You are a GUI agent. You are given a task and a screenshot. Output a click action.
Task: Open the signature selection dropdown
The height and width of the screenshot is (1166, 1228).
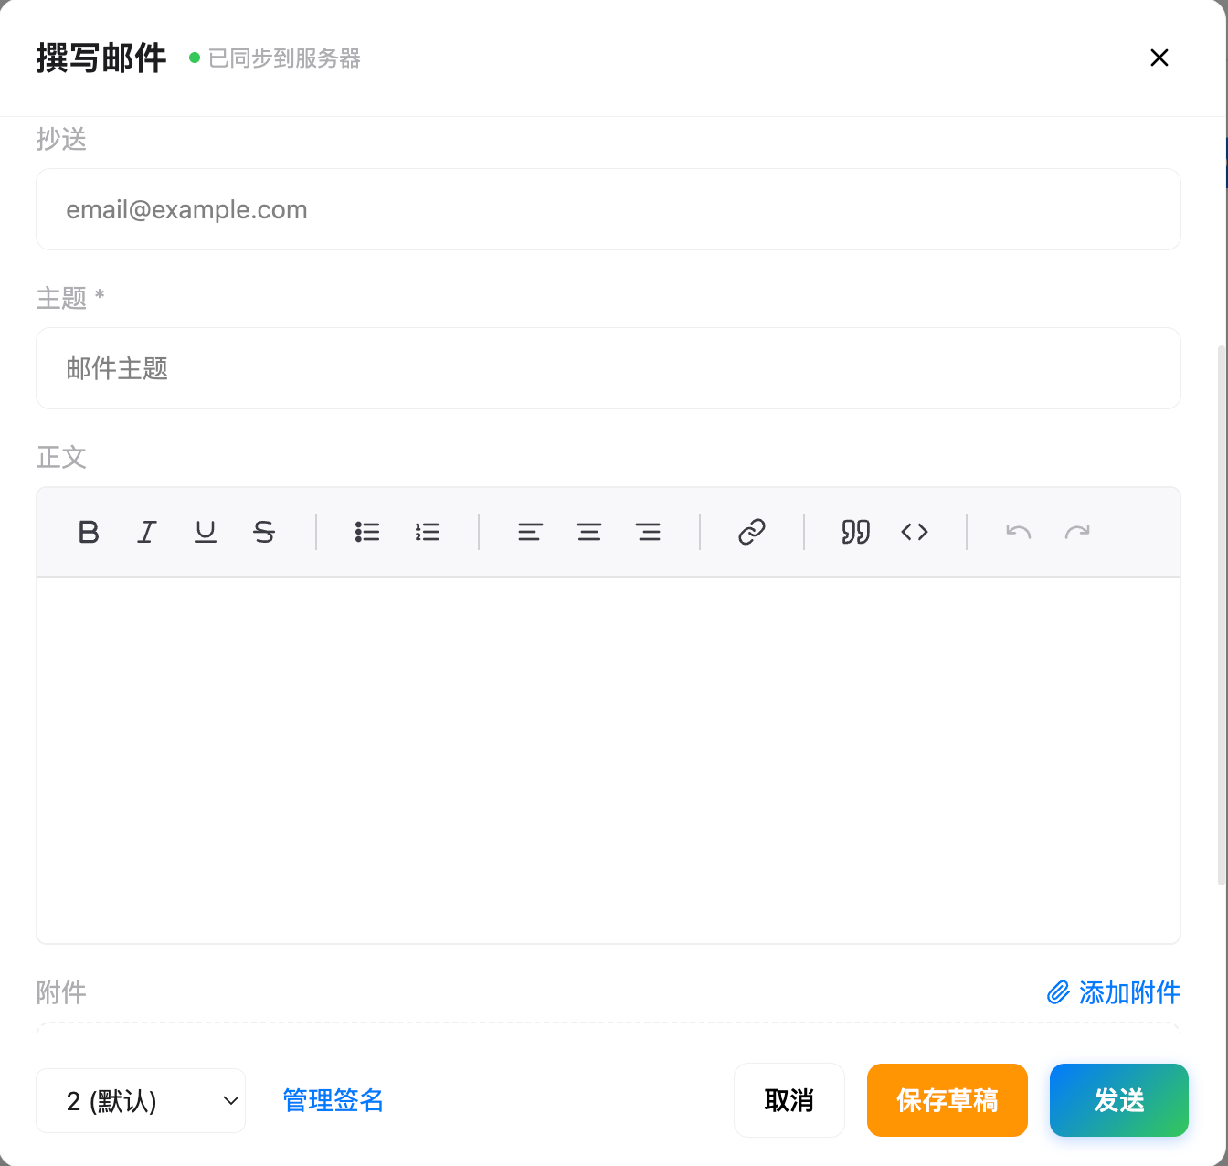pos(140,1100)
